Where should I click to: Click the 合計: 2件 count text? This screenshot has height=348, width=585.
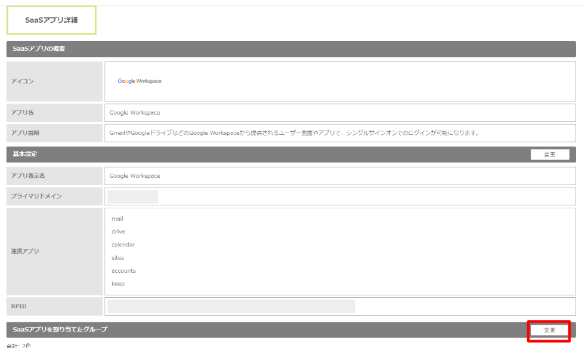(18, 345)
